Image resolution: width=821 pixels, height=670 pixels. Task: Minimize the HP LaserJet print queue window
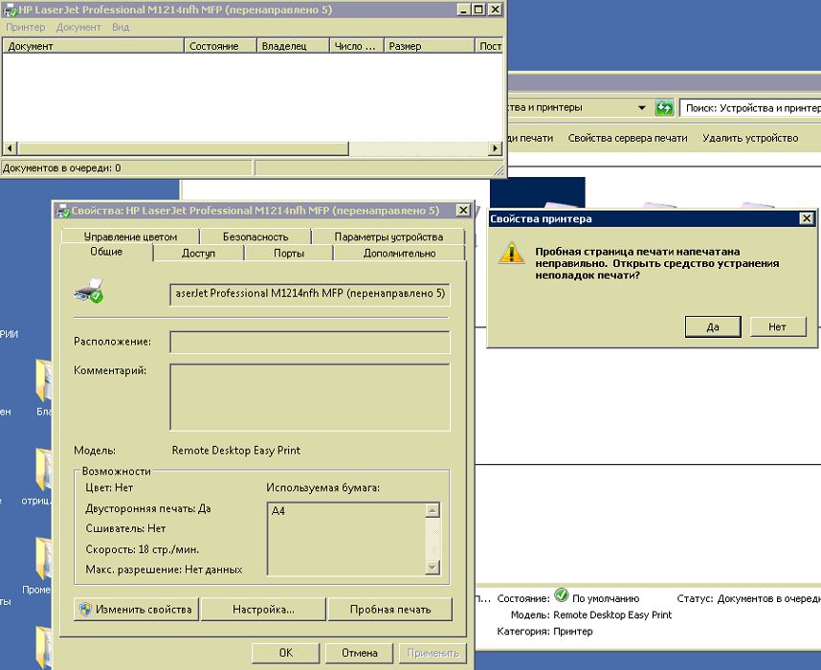click(463, 10)
